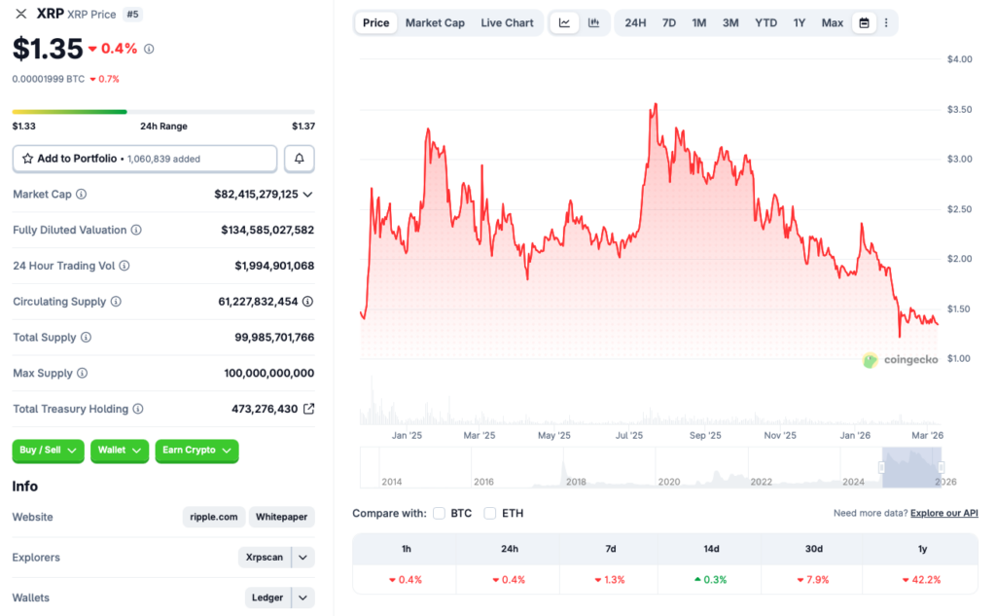Select the 7D time range

tap(668, 22)
